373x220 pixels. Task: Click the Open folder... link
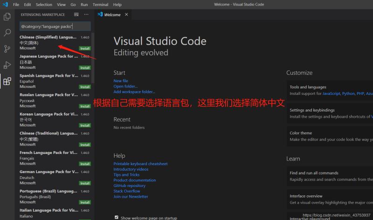pyautogui.click(x=125, y=87)
